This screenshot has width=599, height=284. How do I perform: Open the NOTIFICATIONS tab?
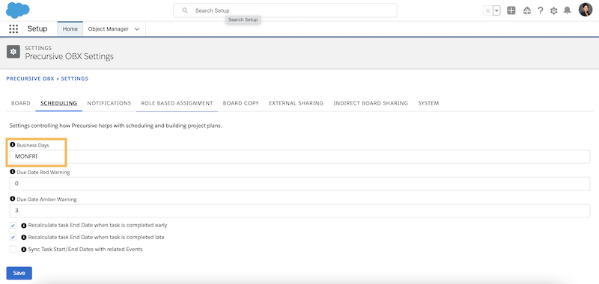click(109, 103)
